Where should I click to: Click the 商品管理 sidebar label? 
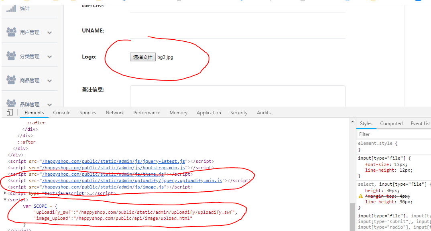pos(30,81)
